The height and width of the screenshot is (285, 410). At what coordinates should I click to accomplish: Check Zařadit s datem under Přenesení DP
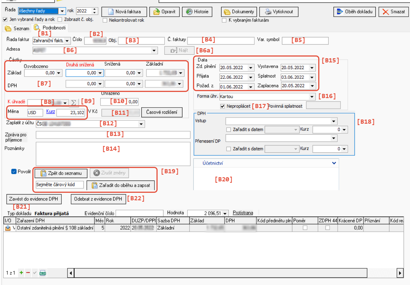pyautogui.click(x=228, y=149)
